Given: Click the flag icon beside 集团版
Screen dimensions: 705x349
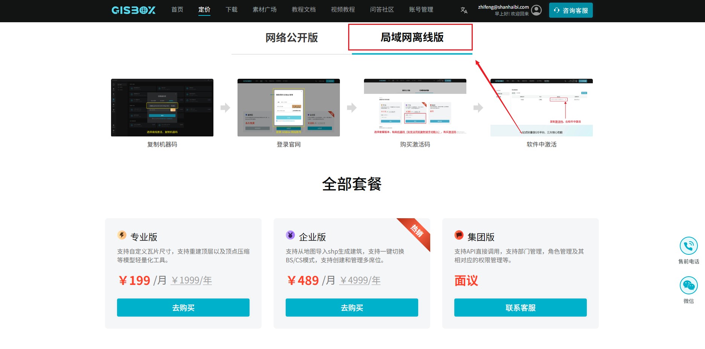Looking at the screenshot, I should (459, 235).
